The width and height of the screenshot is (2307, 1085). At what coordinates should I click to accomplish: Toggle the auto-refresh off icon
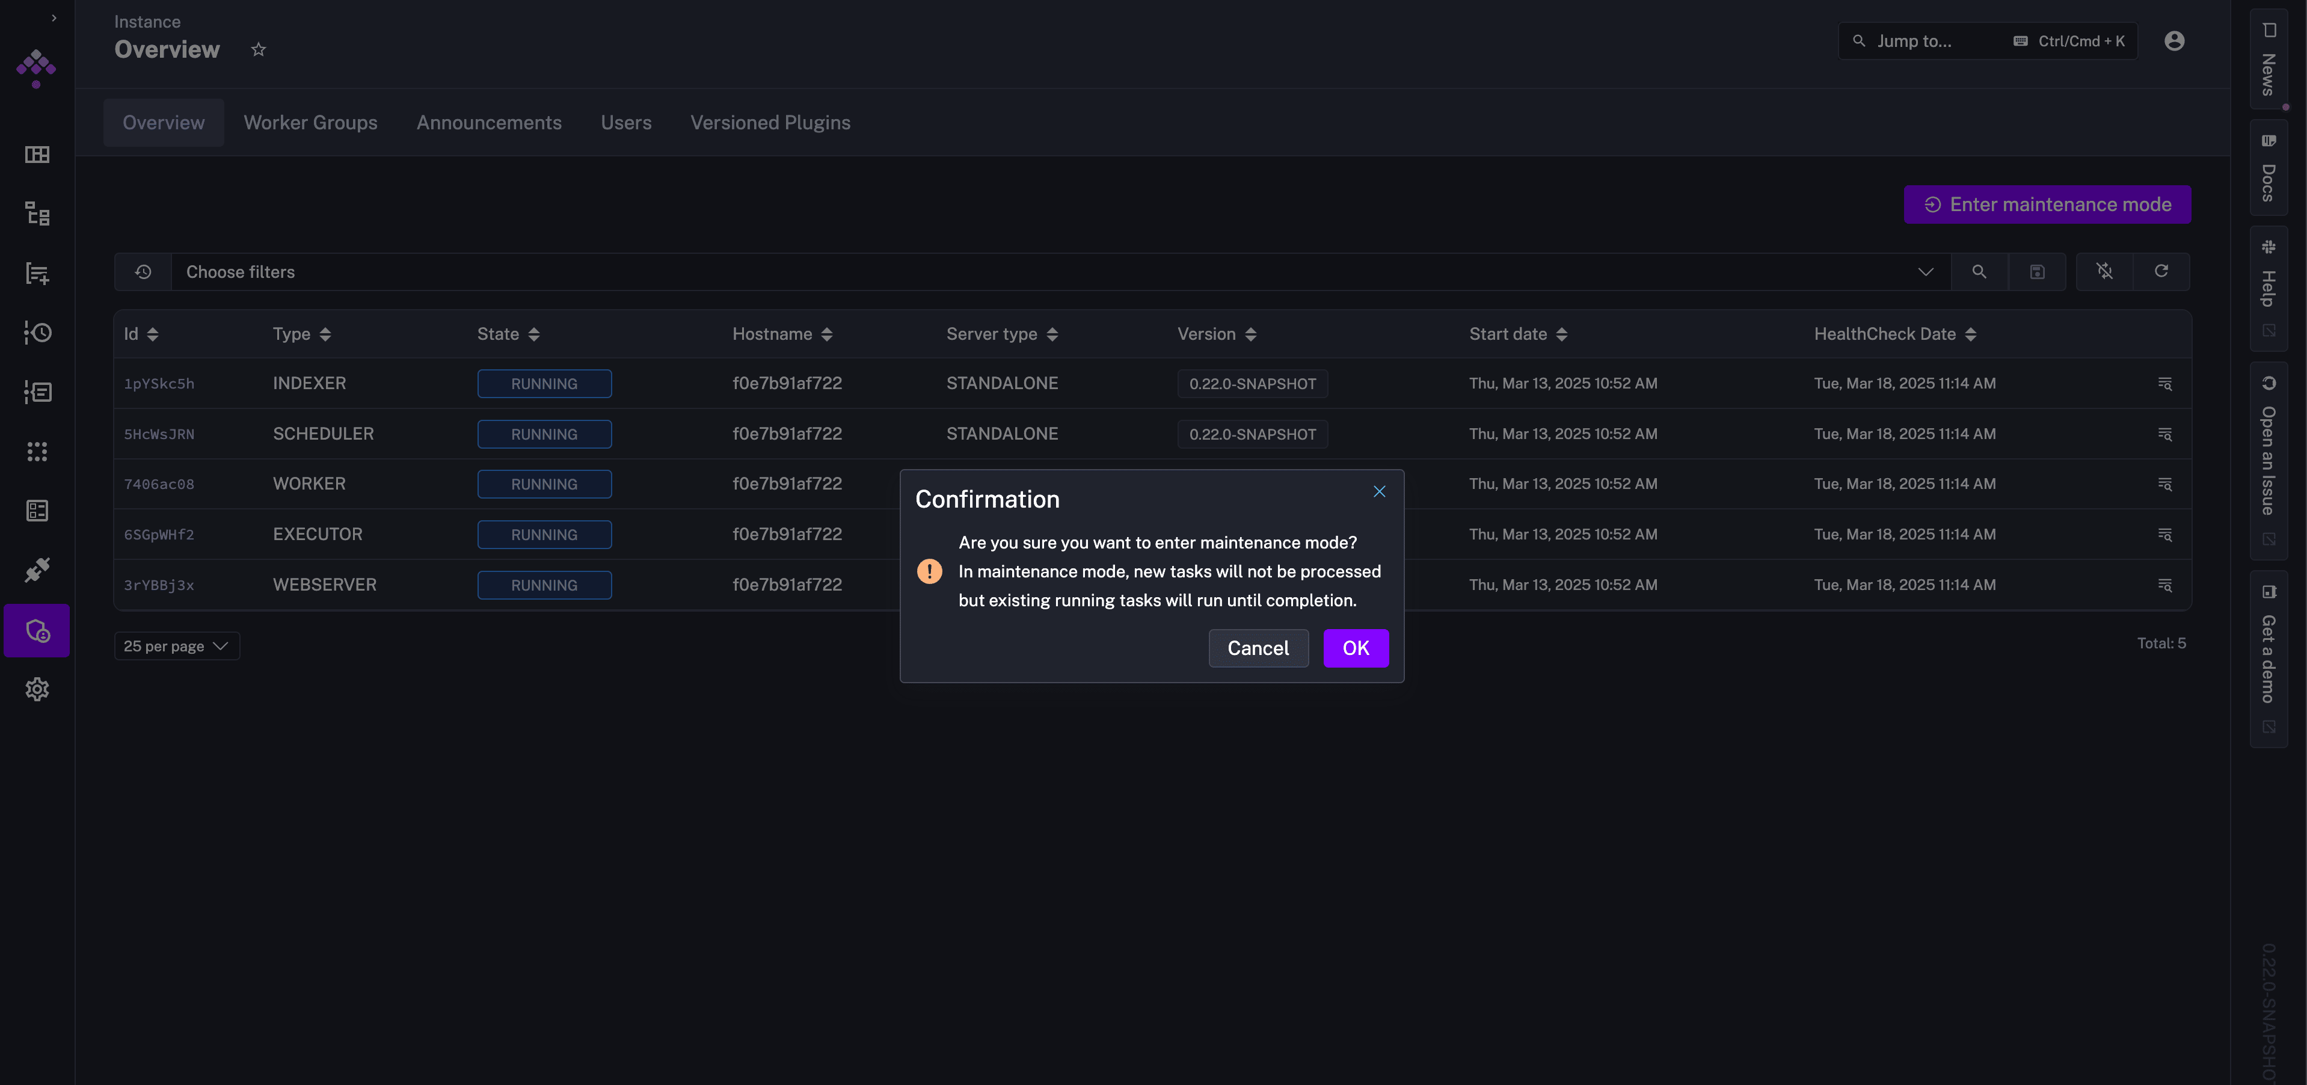2104,271
